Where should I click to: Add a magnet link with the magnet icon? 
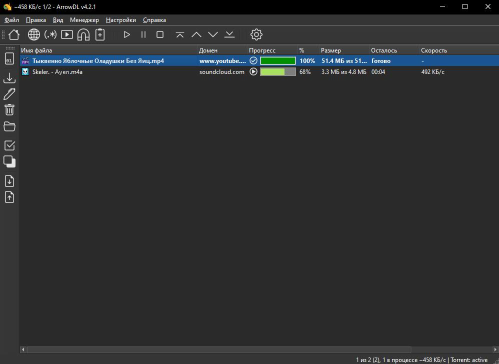point(83,34)
